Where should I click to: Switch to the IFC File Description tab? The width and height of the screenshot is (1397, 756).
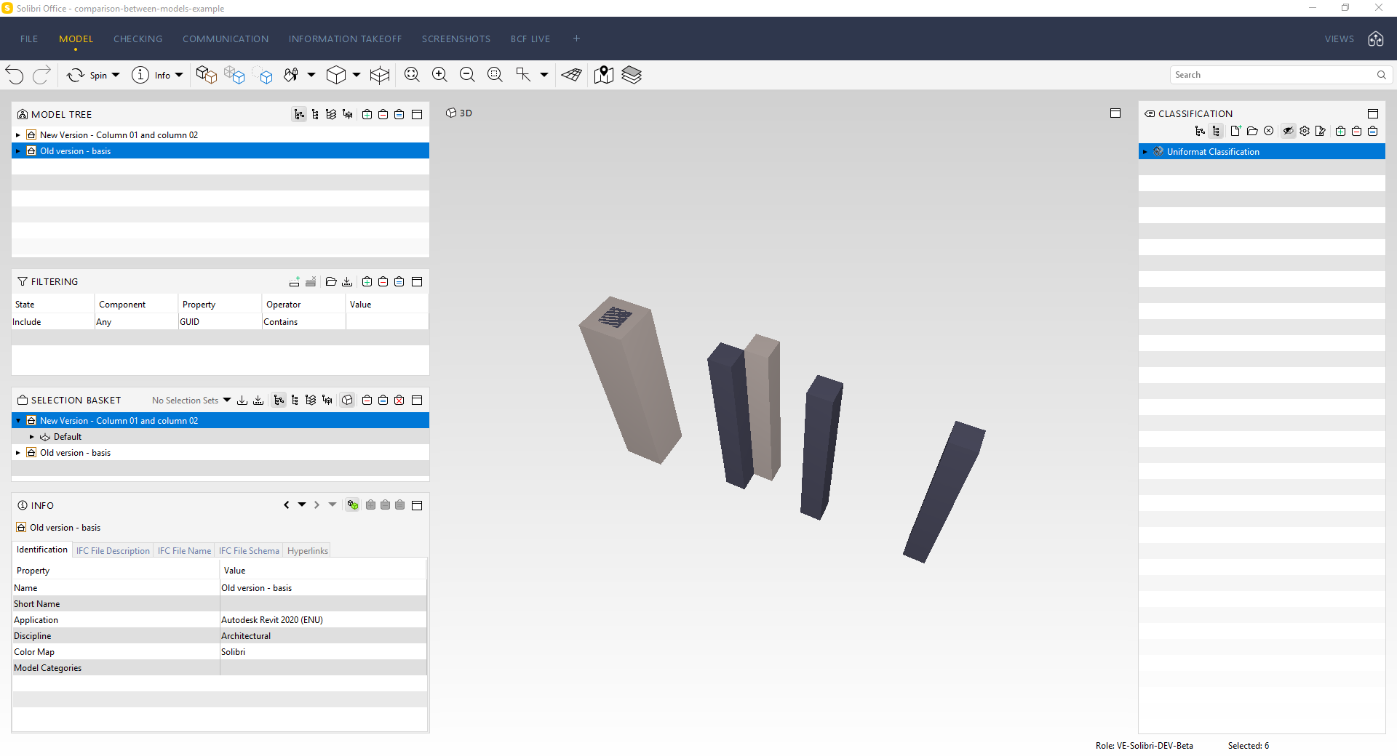tap(113, 551)
